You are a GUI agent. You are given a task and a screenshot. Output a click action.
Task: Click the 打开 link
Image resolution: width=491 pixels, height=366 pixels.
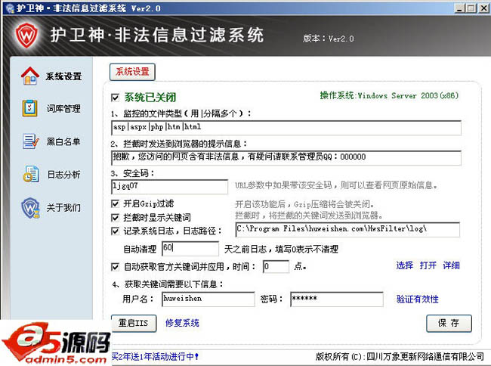pos(428,265)
